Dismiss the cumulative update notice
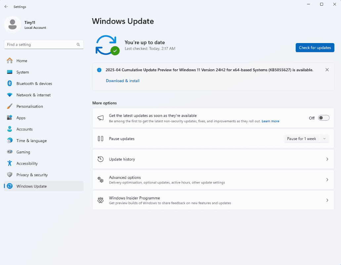The image size is (341, 265). [327, 70]
